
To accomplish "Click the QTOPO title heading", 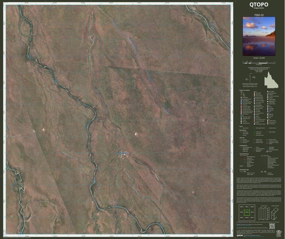I will 259,5.
